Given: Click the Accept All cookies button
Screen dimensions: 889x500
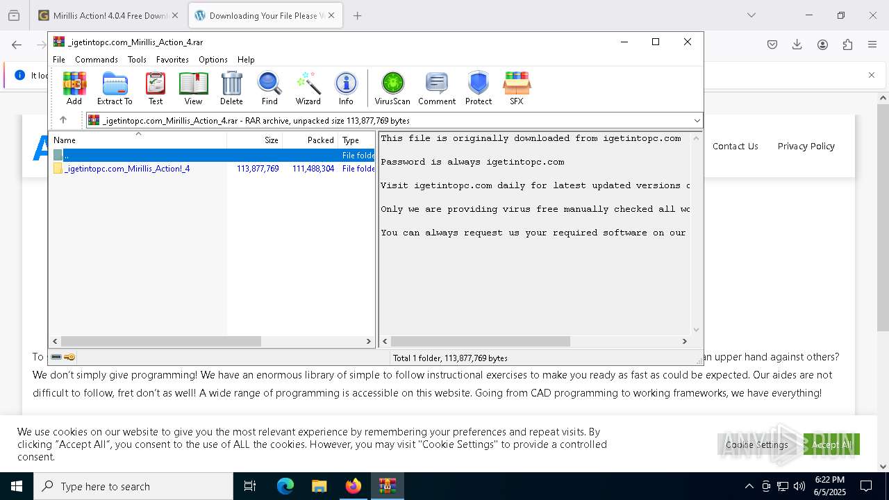Looking at the screenshot, I should 831,444.
